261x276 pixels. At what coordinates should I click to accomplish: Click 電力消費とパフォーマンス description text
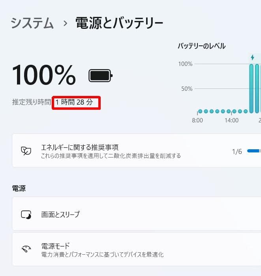tap(102, 255)
